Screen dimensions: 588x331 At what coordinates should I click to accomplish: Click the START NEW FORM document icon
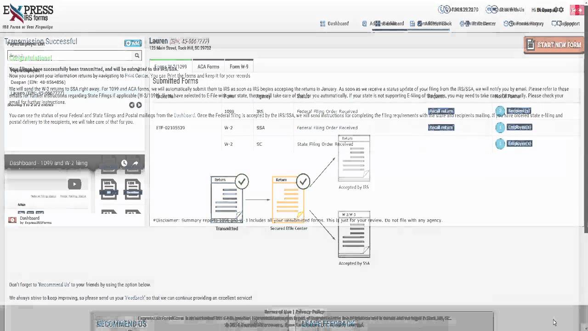(x=531, y=45)
